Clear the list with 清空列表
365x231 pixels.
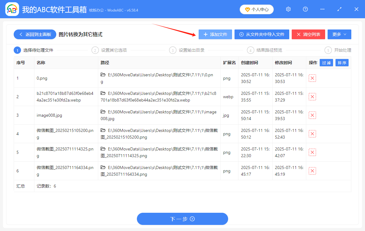pyautogui.click(x=308, y=34)
